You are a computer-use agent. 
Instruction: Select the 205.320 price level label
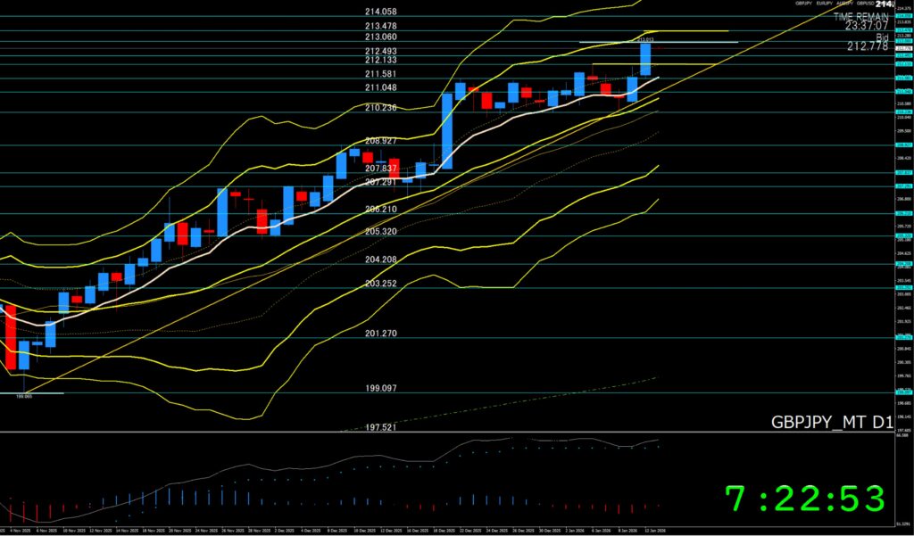click(380, 232)
